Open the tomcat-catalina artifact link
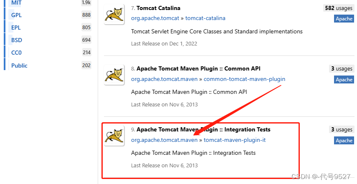The image size is (357, 184). coord(205,18)
